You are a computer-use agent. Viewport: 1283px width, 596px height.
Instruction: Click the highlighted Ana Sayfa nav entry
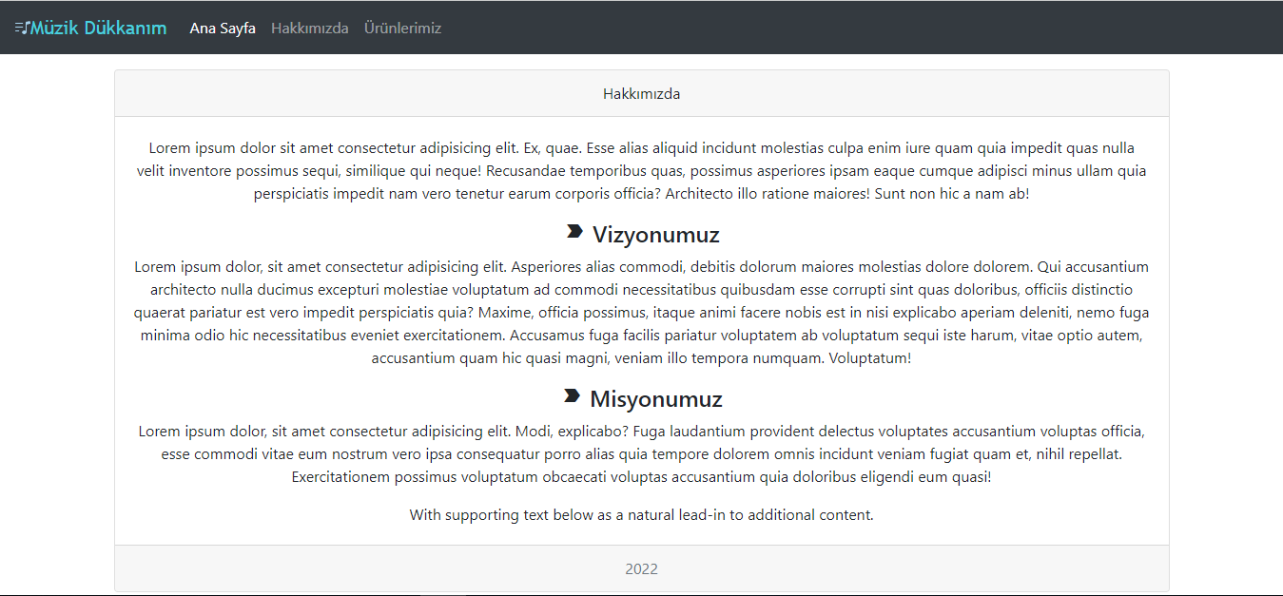coord(222,28)
